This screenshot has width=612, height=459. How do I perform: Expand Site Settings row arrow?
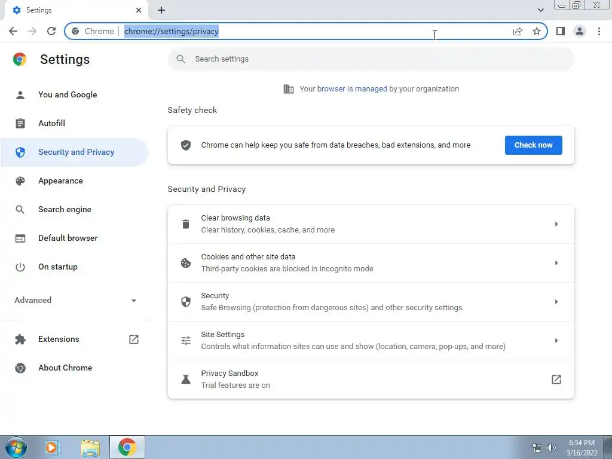coord(556,341)
